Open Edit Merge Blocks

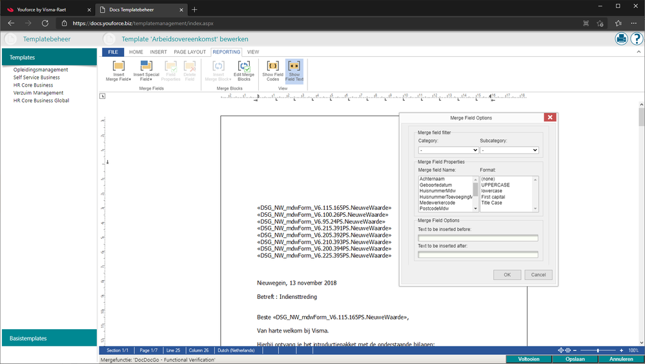point(243,66)
